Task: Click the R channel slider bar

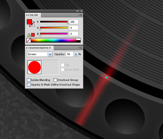Action: coord(54,22)
